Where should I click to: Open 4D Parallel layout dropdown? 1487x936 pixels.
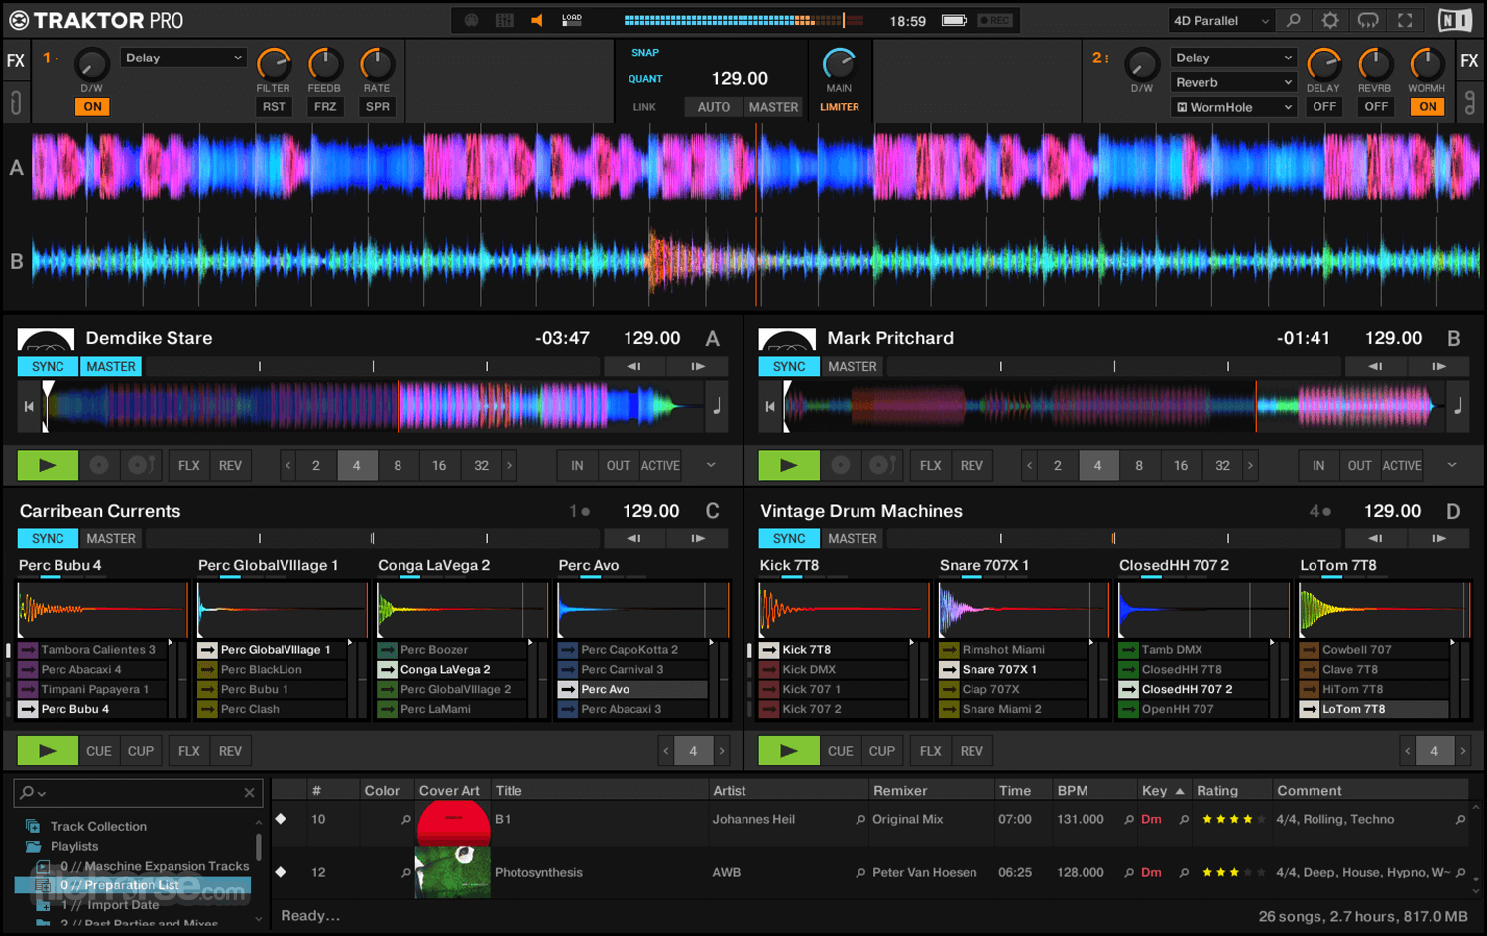point(1220,20)
